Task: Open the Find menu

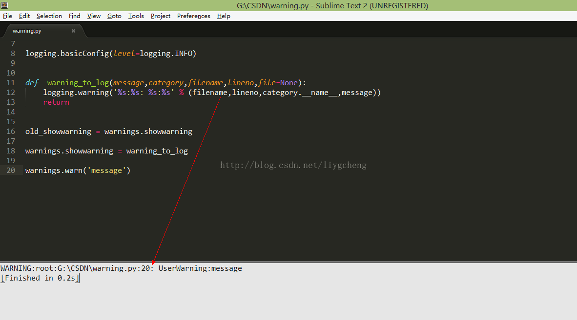Action: click(x=74, y=16)
